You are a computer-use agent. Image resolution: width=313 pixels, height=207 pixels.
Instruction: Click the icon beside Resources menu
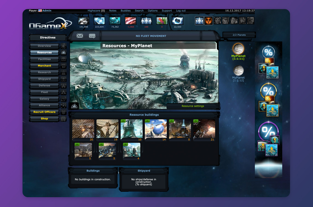tap(63, 53)
